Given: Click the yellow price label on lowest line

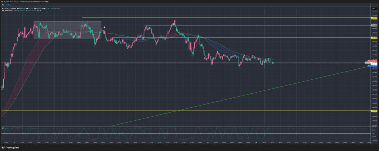Looking at the screenshot, I should (373, 110).
